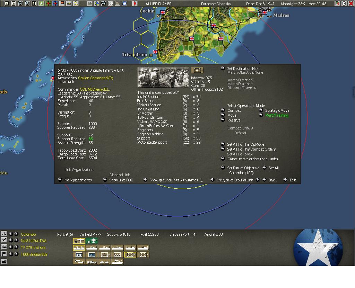
Task: Click previous task force arrow beside TF 279
Action: 11,247
